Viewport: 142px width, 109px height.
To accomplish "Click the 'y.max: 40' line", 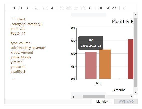I will click(18, 67).
